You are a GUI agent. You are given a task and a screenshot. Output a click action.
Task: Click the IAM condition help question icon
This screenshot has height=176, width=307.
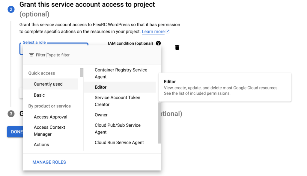pyautogui.click(x=158, y=43)
